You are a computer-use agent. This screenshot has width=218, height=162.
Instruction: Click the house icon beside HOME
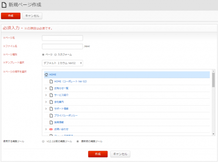click(x=46, y=75)
